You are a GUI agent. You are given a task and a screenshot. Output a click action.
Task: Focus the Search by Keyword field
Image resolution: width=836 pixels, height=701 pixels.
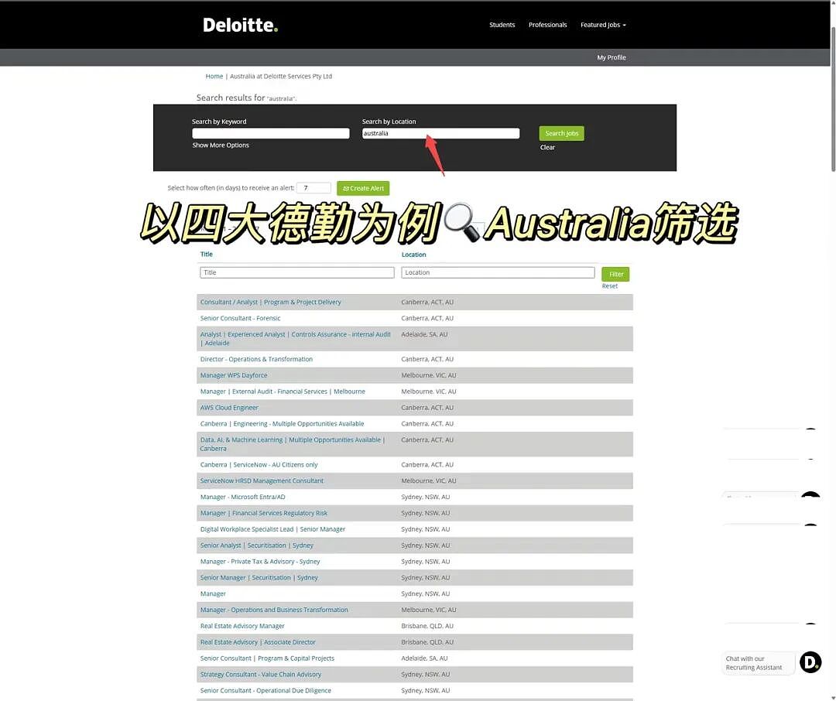(x=270, y=133)
